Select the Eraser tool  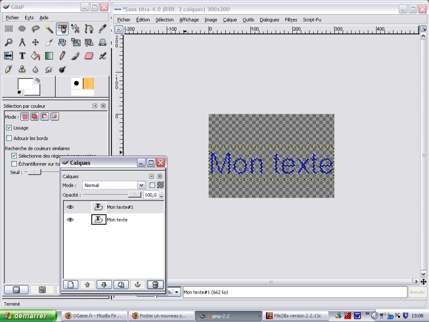89,56
